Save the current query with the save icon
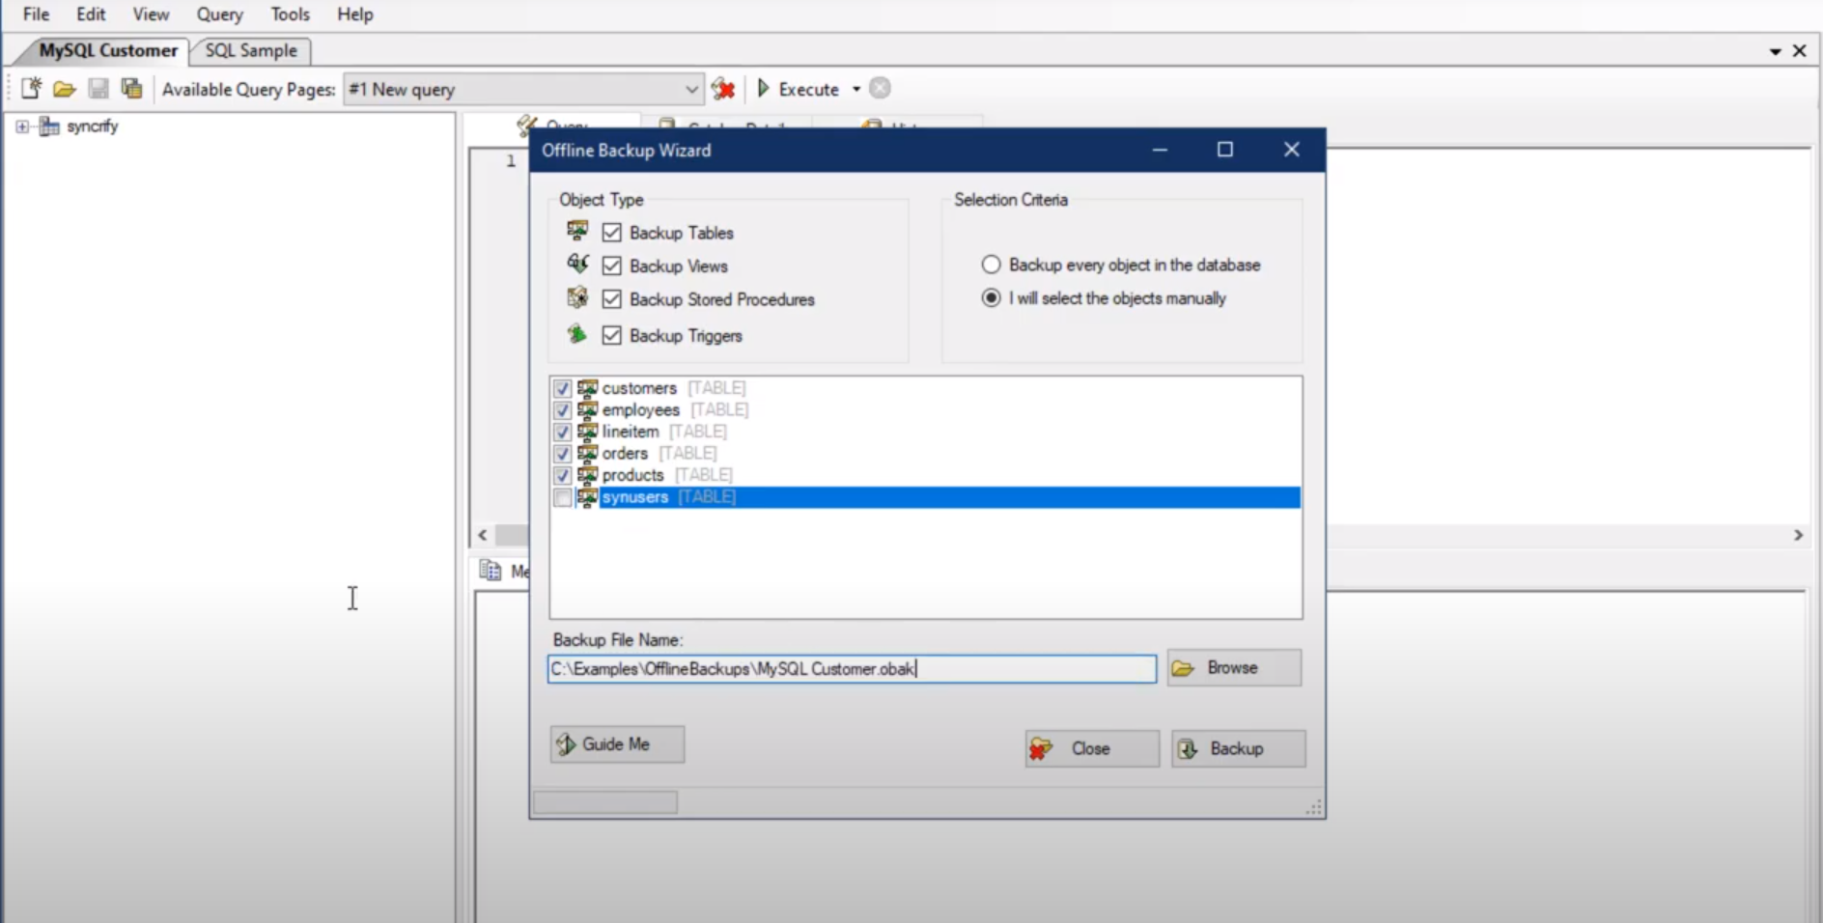1823x923 pixels. pyautogui.click(x=98, y=89)
